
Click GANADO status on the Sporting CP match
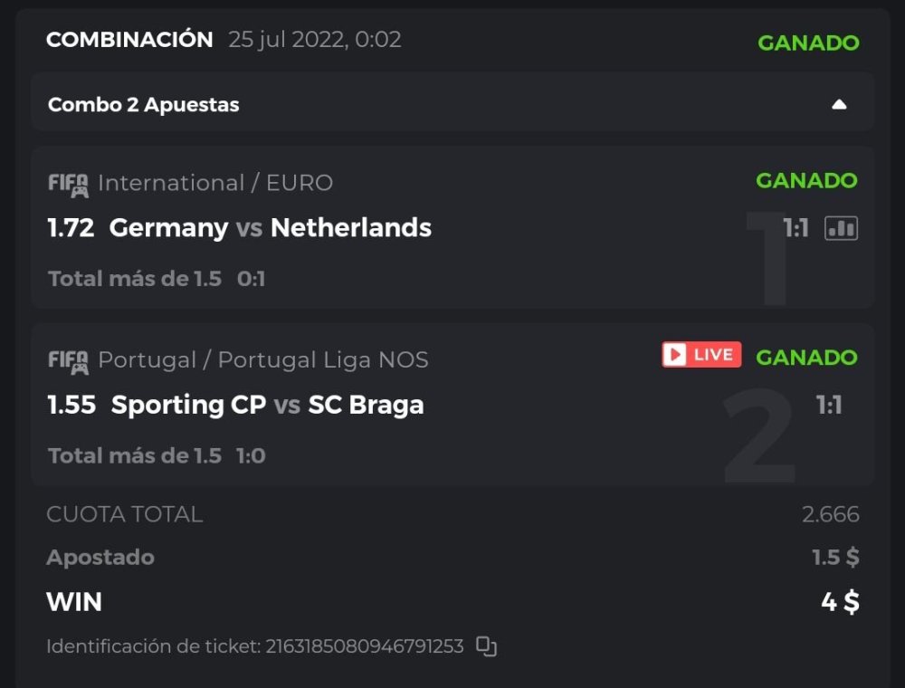806,358
